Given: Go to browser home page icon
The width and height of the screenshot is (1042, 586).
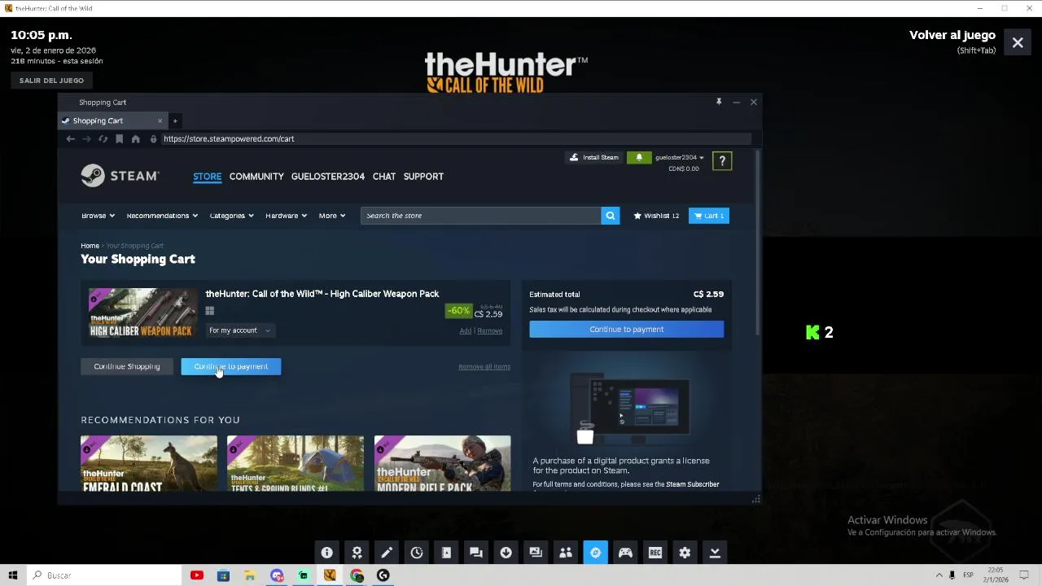Looking at the screenshot, I should tap(135, 139).
